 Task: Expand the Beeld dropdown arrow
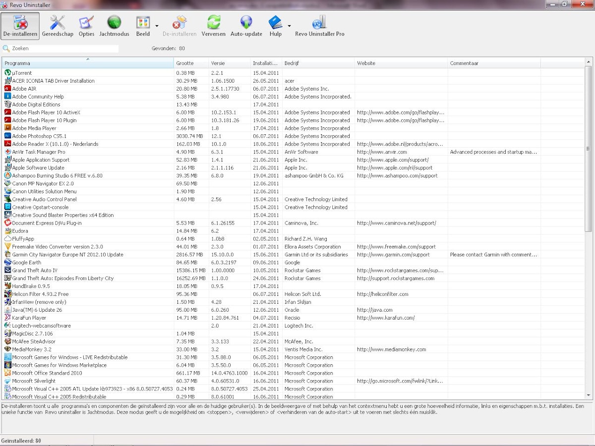(x=157, y=26)
